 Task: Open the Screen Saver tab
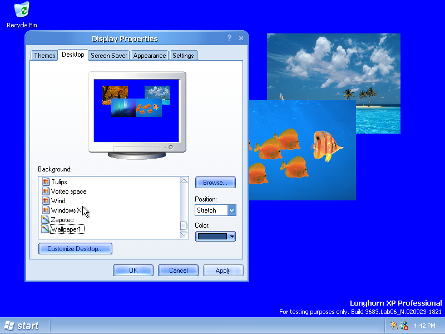tap(109, 55)
